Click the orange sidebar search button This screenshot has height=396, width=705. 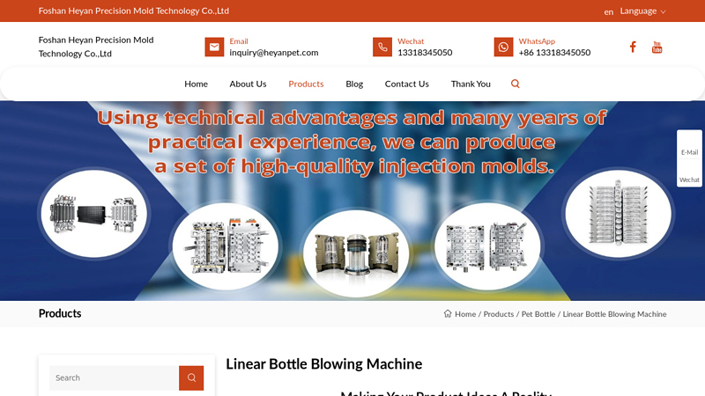191,378
